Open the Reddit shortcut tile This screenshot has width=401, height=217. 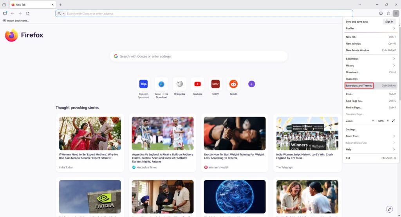click(x=233, y=84)
